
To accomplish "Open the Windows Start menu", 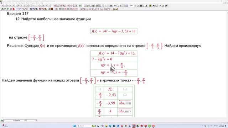I will (x=74, y=126).
